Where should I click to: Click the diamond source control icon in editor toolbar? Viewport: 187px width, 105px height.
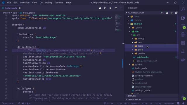(x=100, y=8)
